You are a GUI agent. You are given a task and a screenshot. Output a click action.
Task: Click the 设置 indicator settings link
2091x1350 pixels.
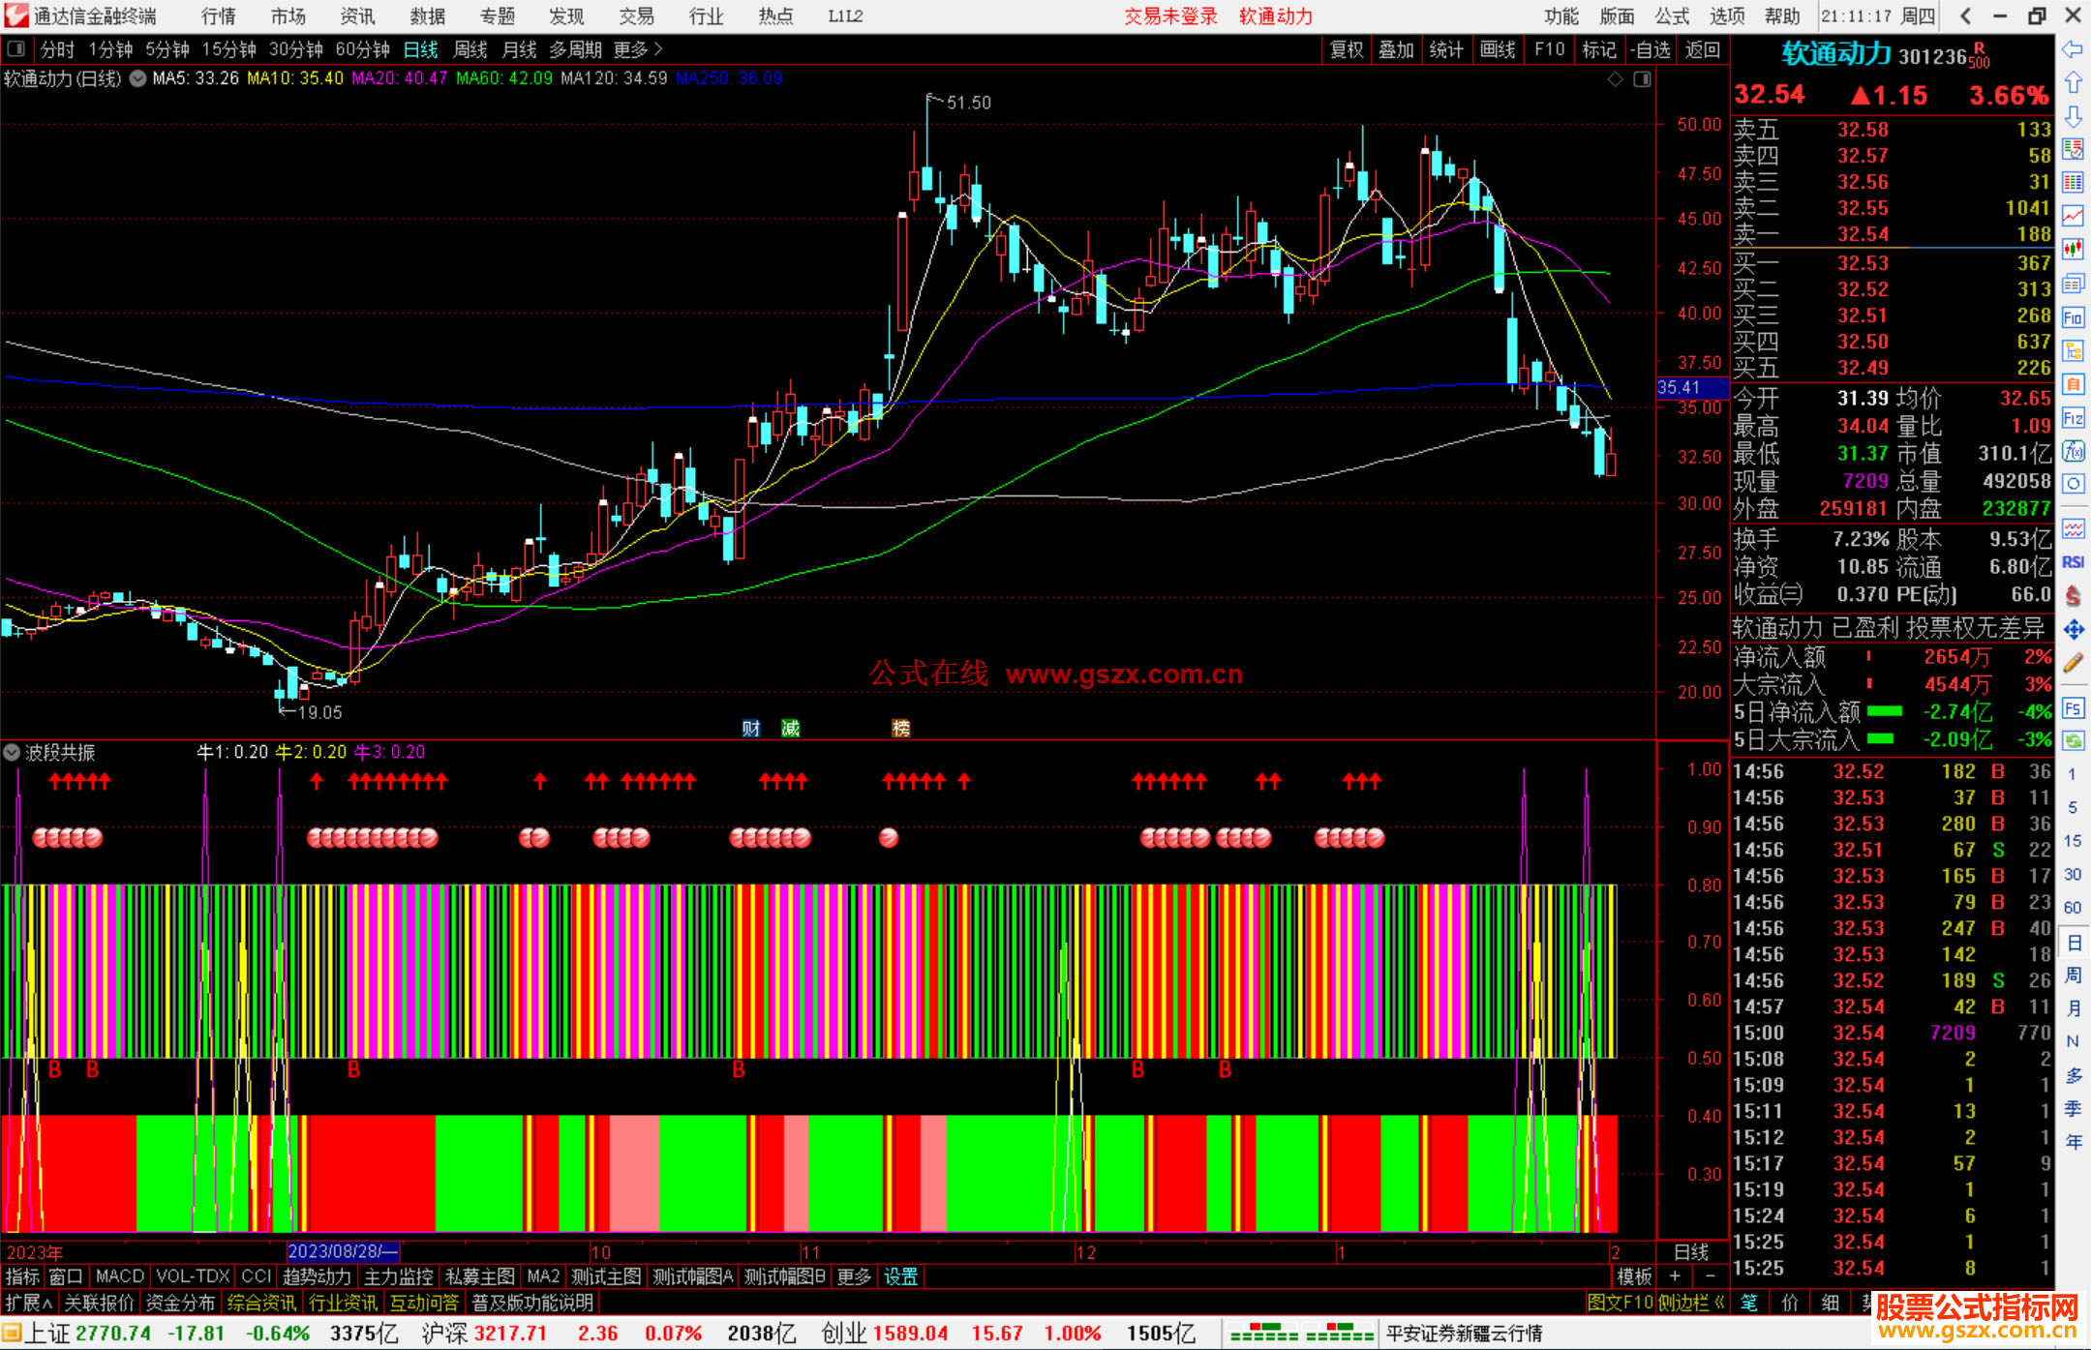click(900, 1276)
